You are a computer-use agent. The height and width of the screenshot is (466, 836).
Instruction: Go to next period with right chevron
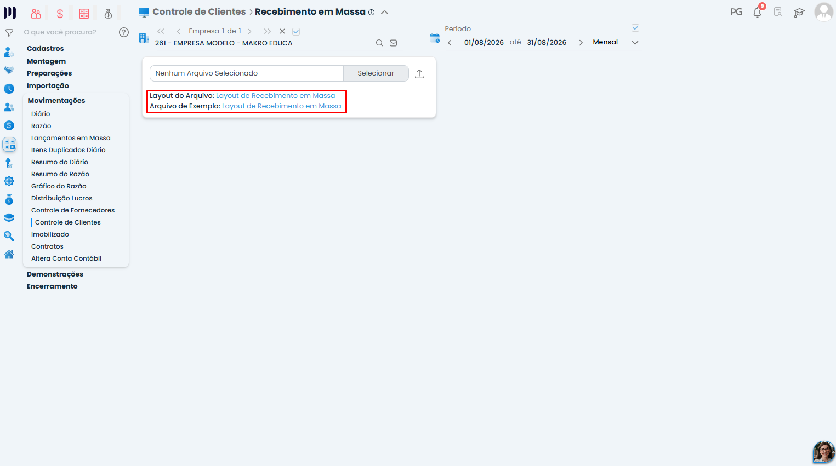coord(581,43)
